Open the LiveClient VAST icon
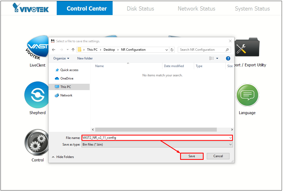The height and width of the screenshot is (191, 283). pyautogui.click(x=37, y=48)
